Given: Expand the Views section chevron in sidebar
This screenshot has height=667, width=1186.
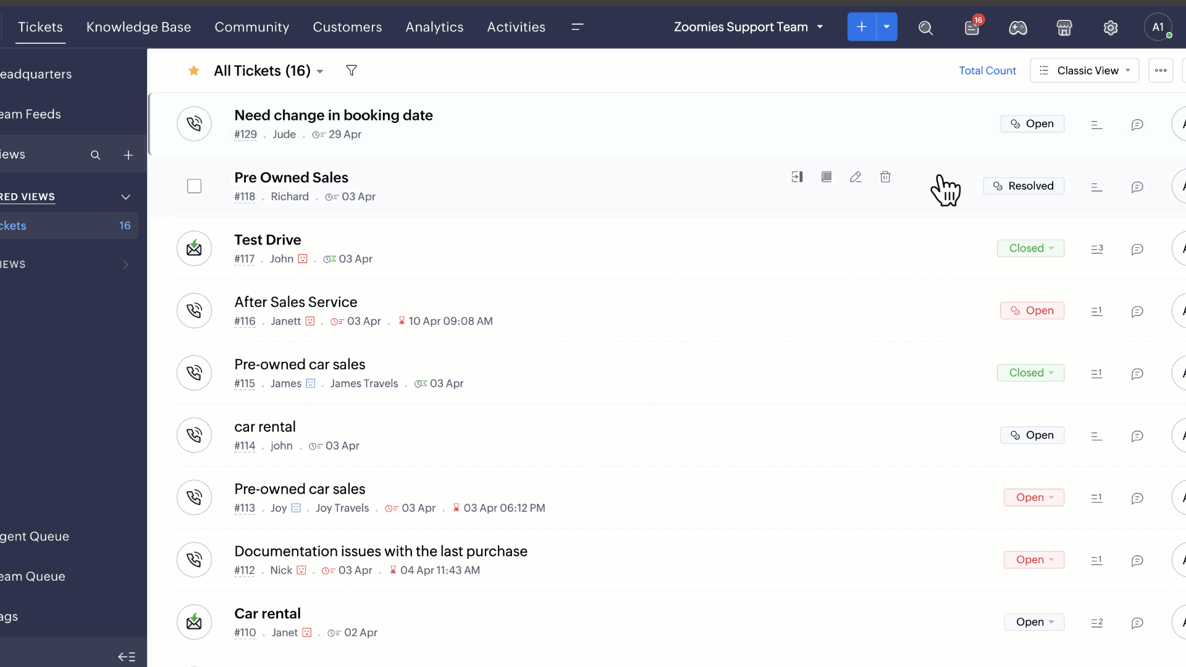Looking at the screenshot, I should click(125, 264).
